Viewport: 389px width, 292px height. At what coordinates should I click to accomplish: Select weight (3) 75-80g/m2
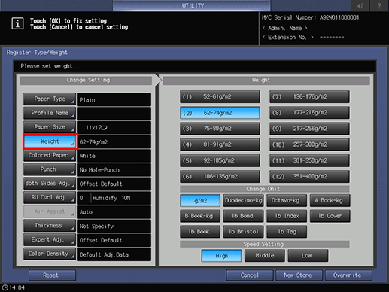click(220, 129)
